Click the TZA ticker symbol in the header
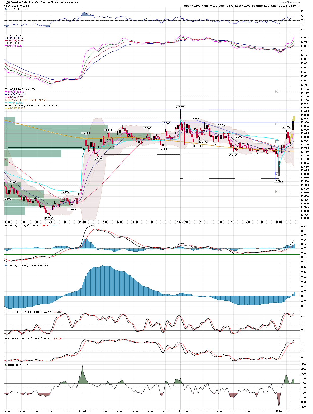The width and height of the screenshot is (313, 414). (x=7, y=2)
